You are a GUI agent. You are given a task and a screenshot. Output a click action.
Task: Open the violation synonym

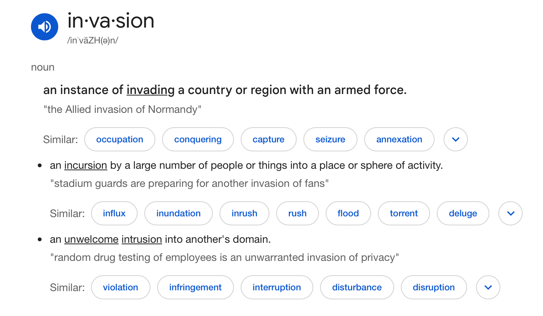(x=121, y=287)
